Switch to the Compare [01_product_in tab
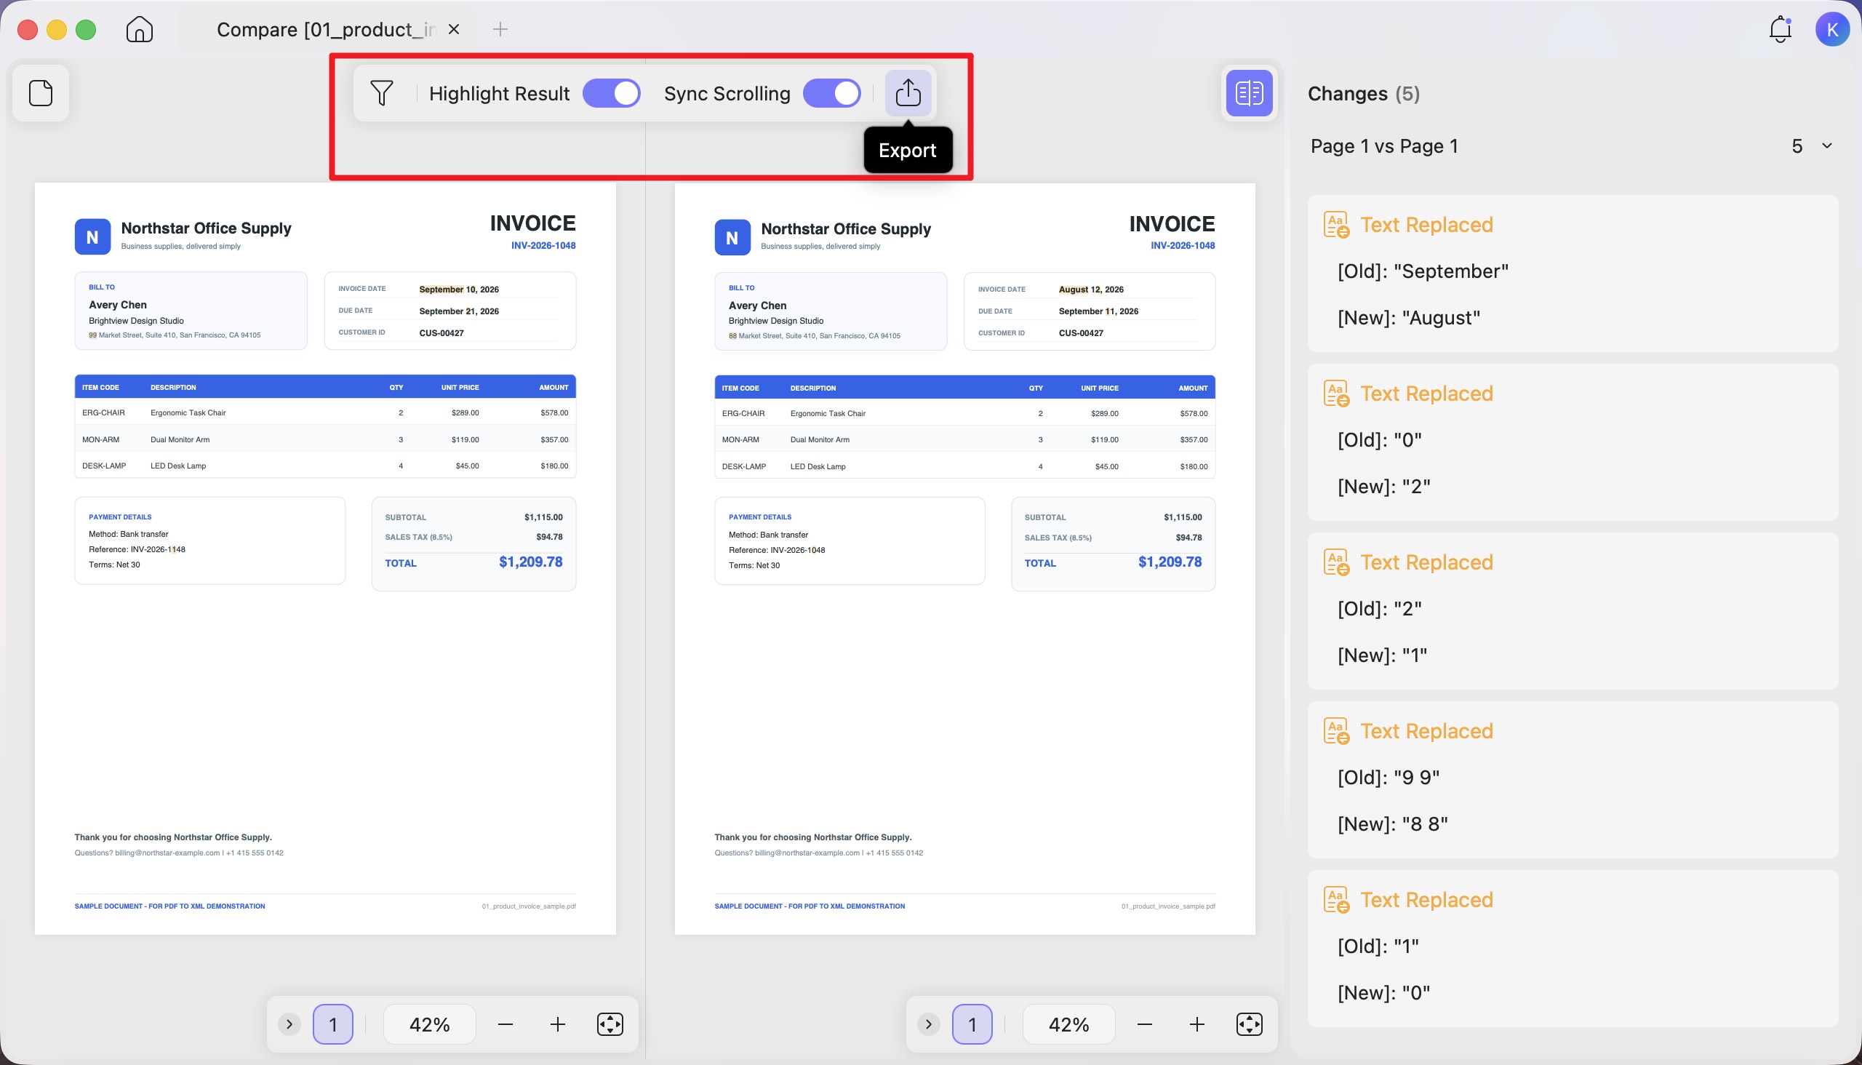 (x=326, y=29)
